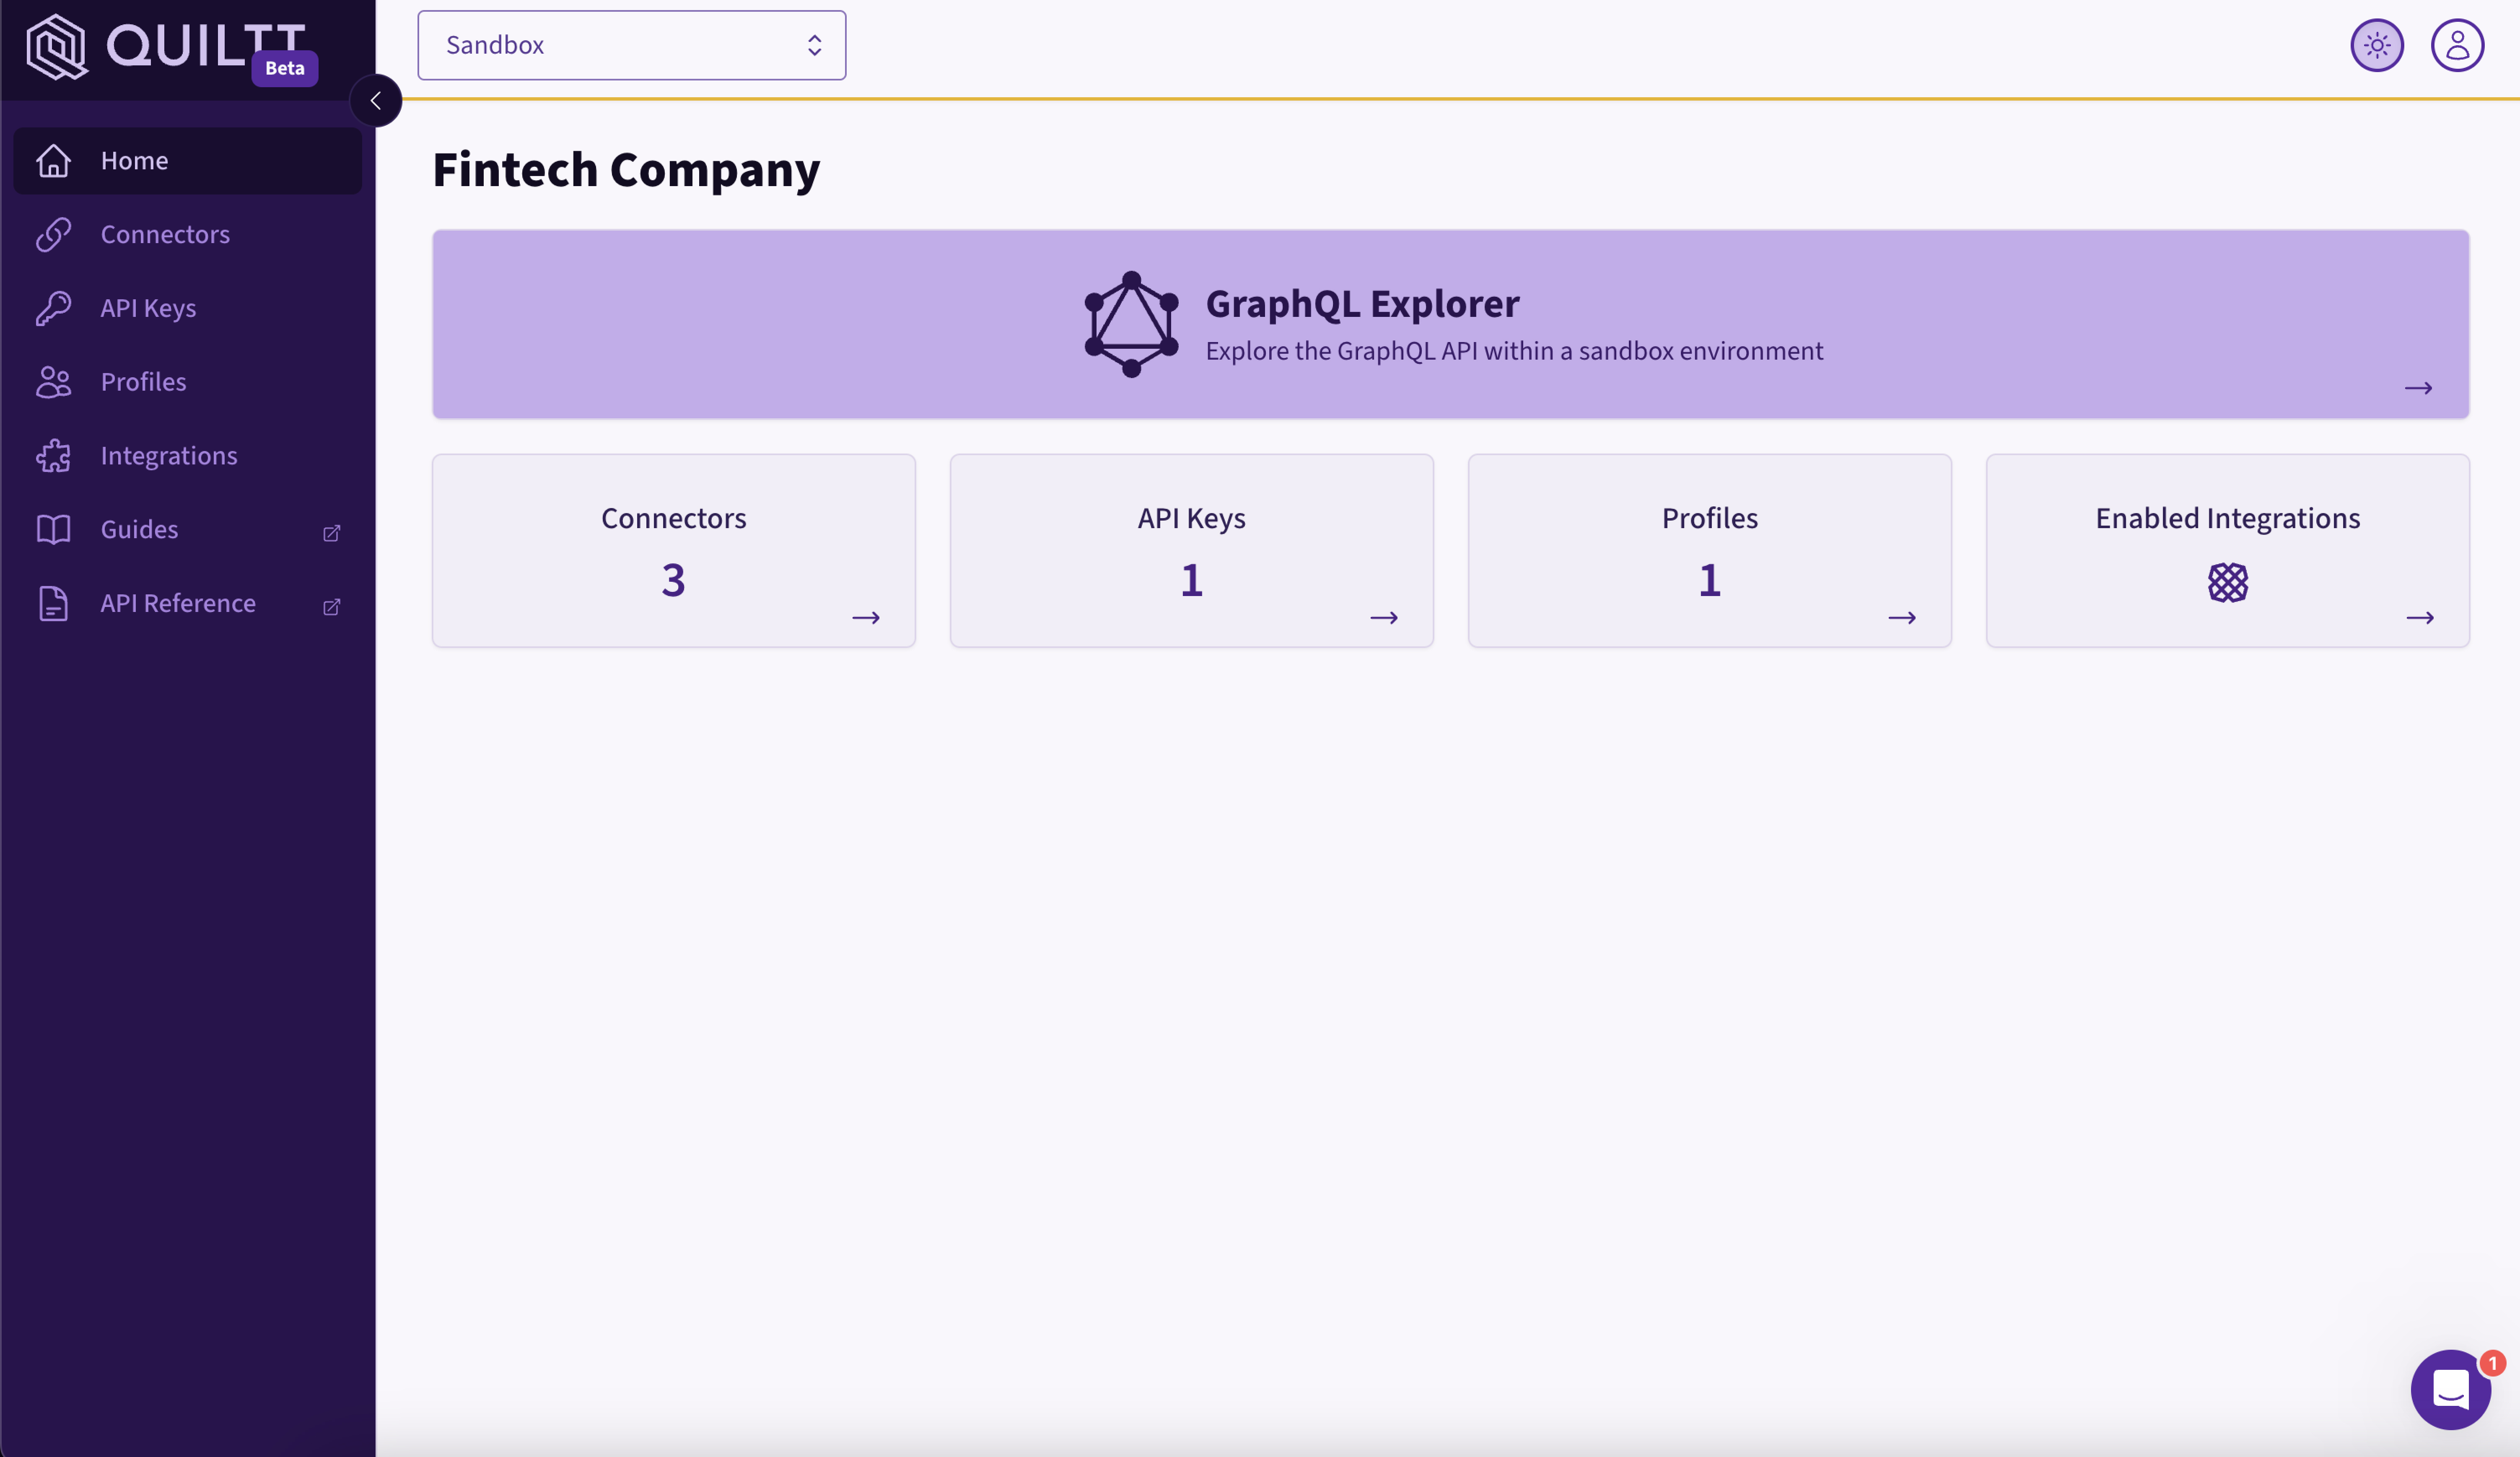Open the Sandbox environment dropdown
Screen dimensions: 2520x1457
[x=631, y=45]
